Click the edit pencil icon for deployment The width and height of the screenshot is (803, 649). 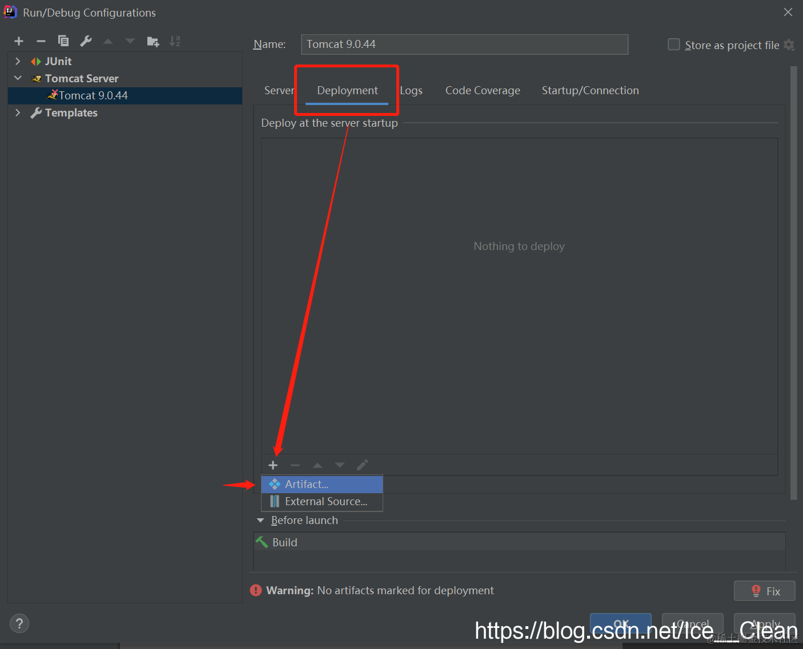(x=362, y=465)
